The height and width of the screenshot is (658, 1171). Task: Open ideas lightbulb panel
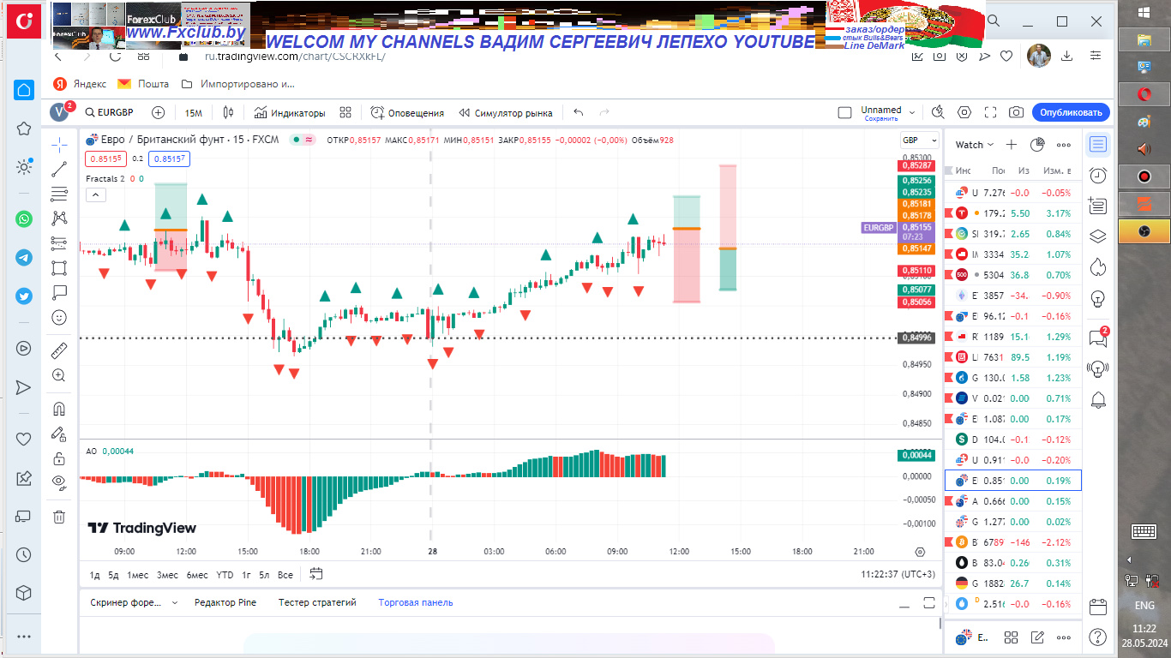coord(1098,299)
